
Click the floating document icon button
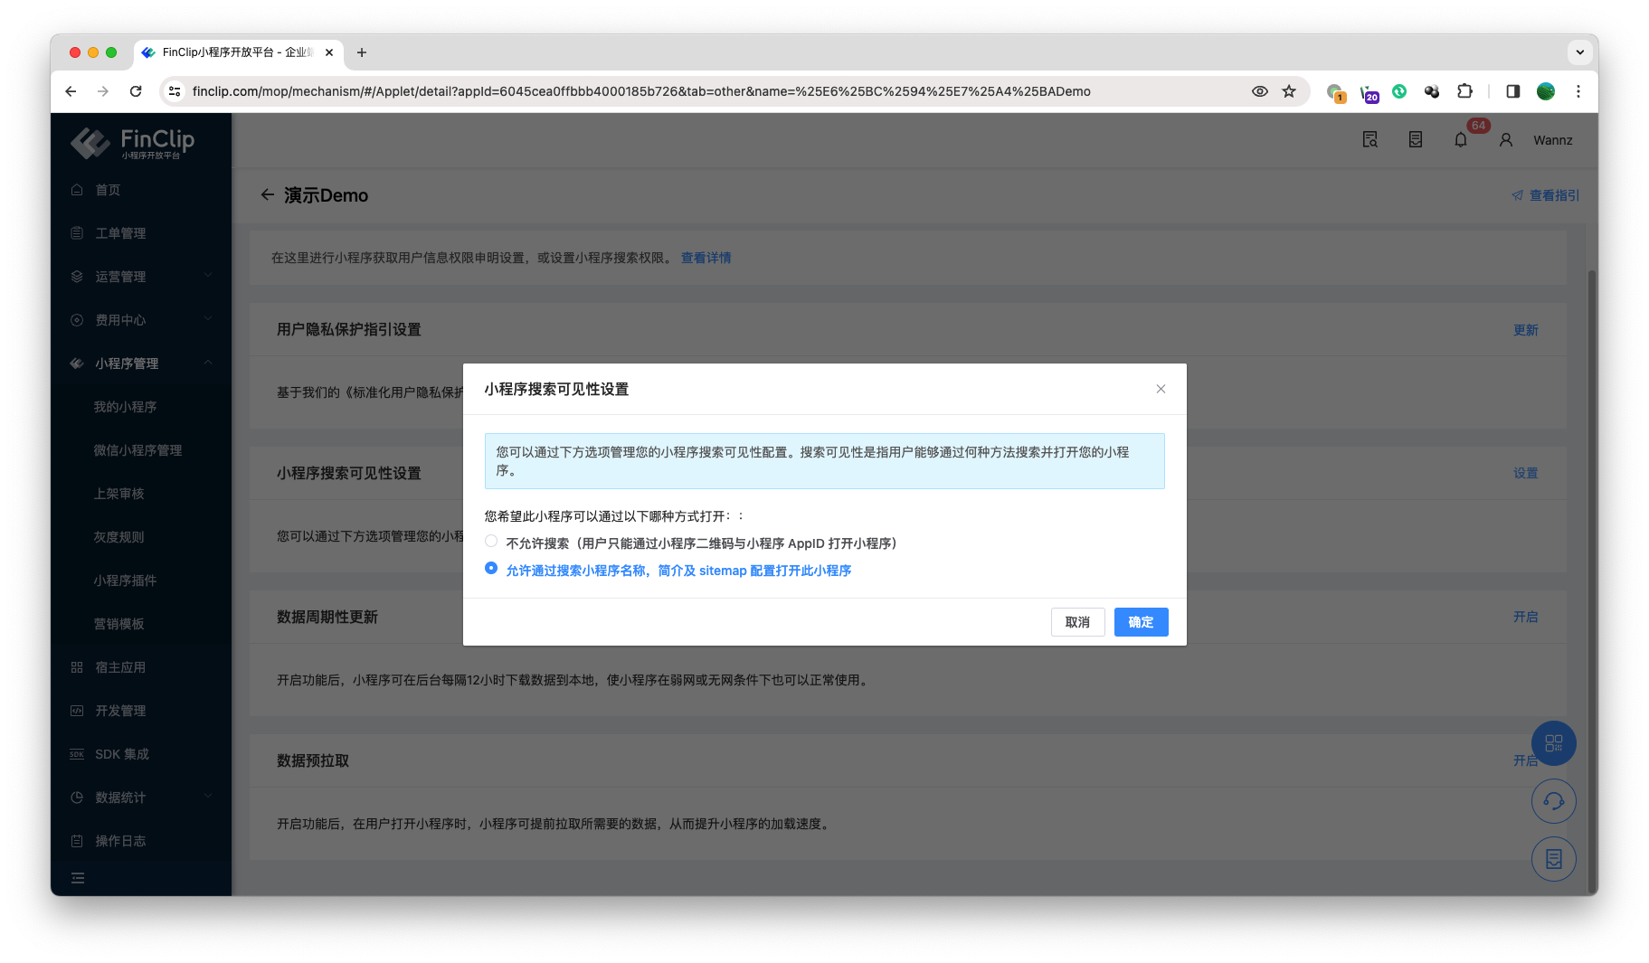[x=1553, y=859]
